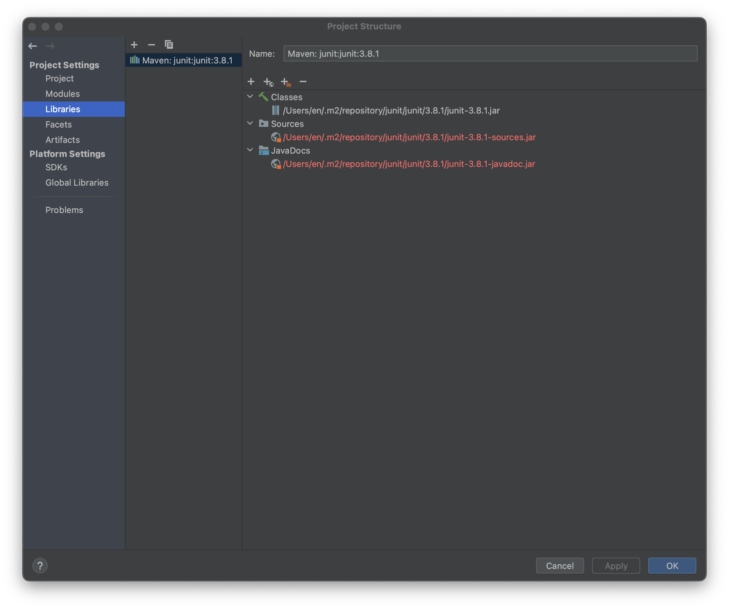Click the add library root plus icon
This screenshot has width=729, height=609.
tap(251, 81)
